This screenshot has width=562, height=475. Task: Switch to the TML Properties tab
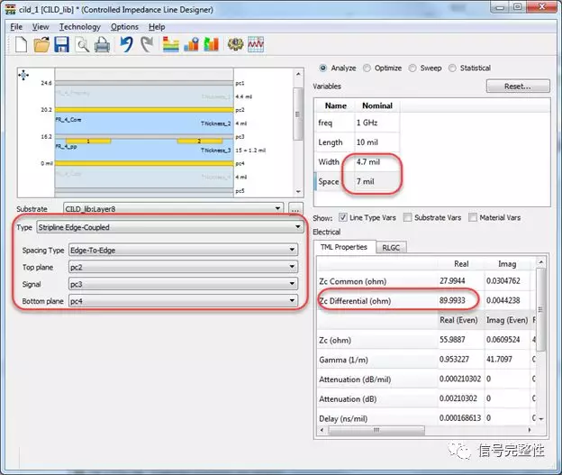(x=344, y=247)
